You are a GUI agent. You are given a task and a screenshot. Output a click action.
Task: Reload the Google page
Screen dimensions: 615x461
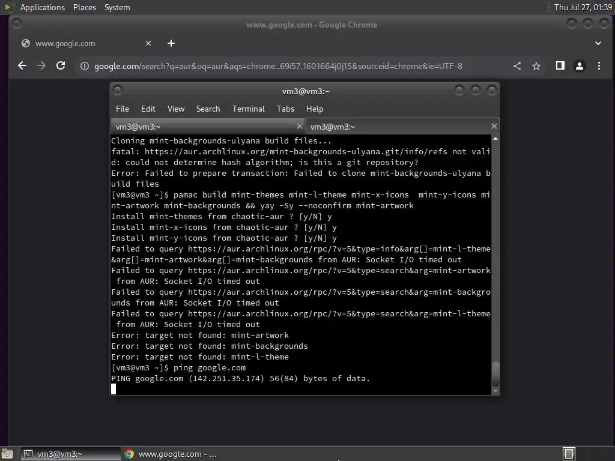tap(61, 66)
